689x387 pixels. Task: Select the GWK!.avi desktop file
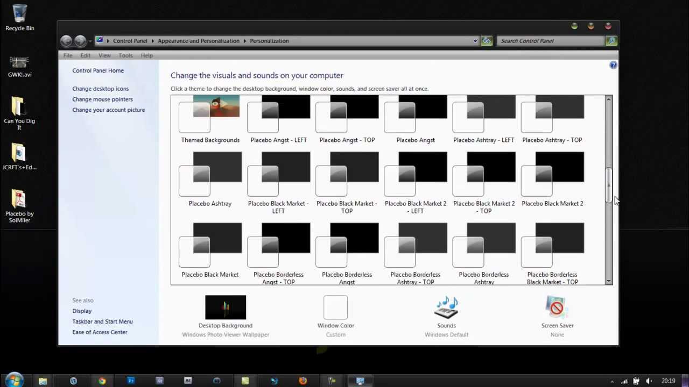click(x=20, y=67)
